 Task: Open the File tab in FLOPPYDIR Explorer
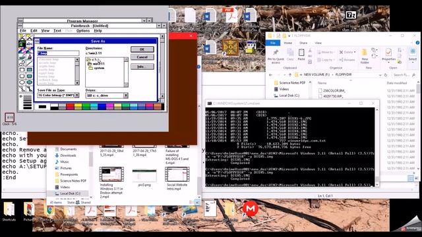click(x=272, y=43)
